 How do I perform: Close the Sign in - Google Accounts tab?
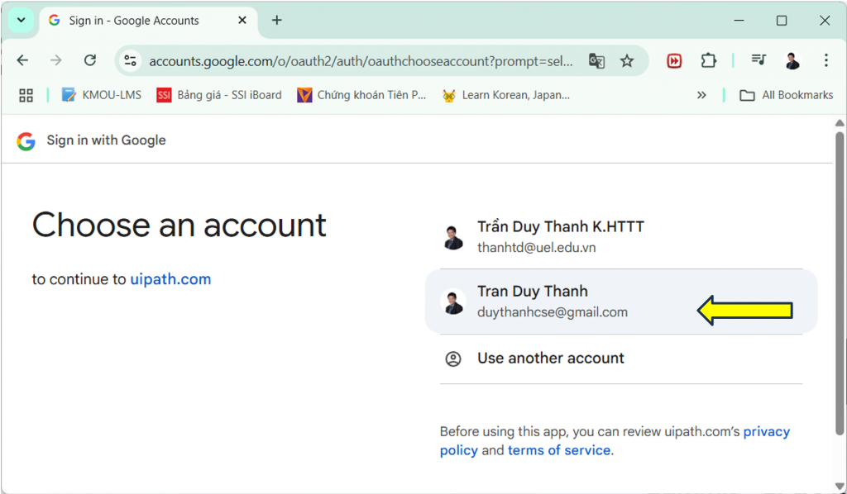tap(242, 21)
